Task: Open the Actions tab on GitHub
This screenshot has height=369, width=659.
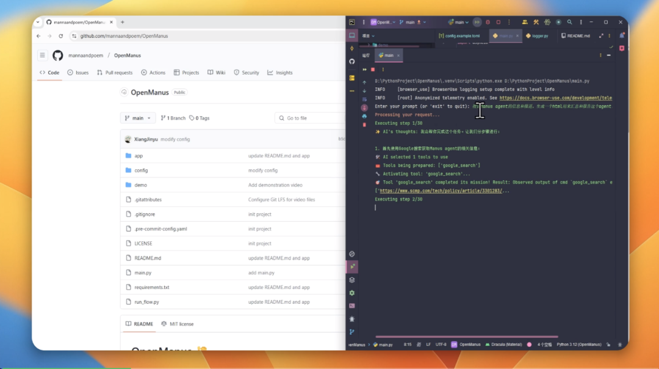Action: pyautogui.click(x=153, y=73)
